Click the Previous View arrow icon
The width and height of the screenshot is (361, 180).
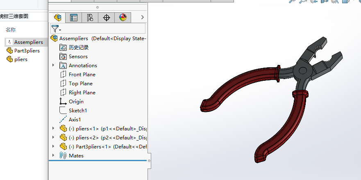click(x=313, y=1)
